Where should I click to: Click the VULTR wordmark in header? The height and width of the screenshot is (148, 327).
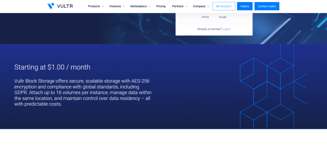coord(65,6)
